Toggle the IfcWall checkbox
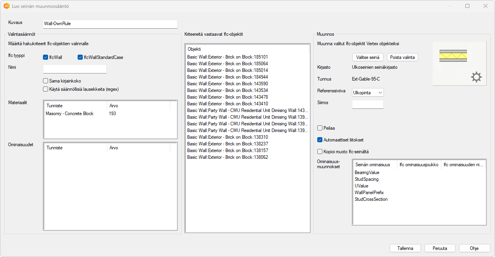This screenshot has width=495, height=257. [46, 57]
